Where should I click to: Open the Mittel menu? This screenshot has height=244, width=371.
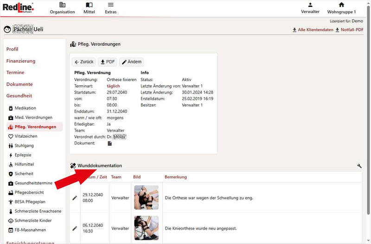[x=89, y=8]
